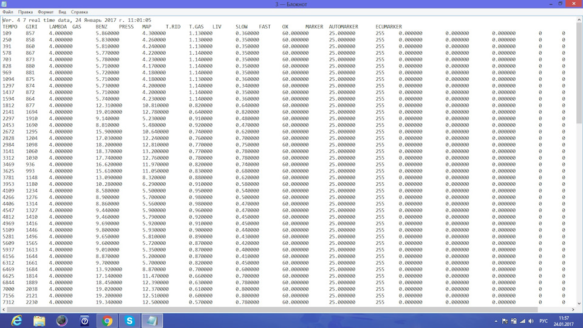This screenshot has height=328, width=583.
Task: Click the PRESS header text
Action: pyautogui.click(x=126, y=27)
